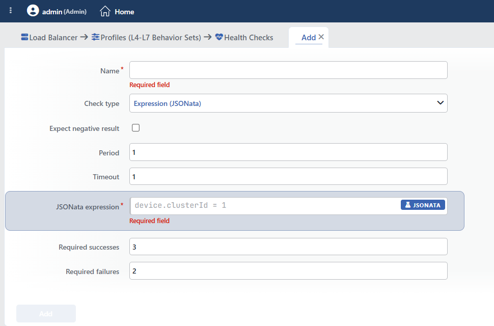The image size is (494, 326).
Task: Focus the Timeout input field
Action: 288,176
